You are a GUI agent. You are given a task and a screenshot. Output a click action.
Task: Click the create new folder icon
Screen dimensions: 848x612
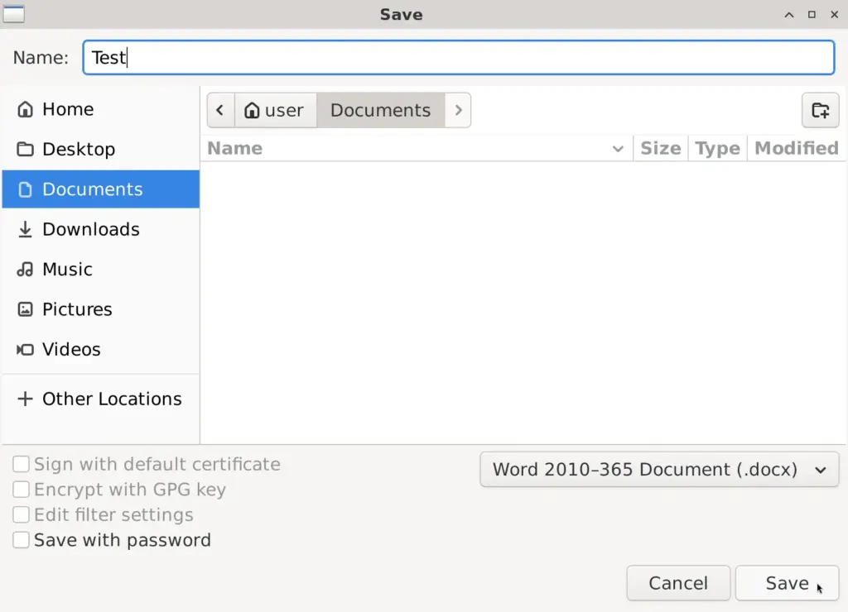coord(820,110)
